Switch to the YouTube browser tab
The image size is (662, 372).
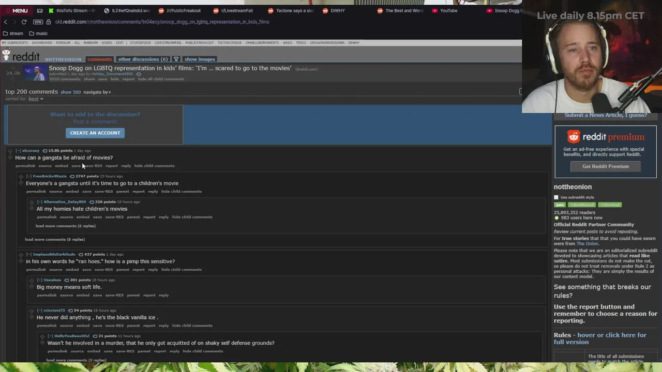click(x=445, y=10)
